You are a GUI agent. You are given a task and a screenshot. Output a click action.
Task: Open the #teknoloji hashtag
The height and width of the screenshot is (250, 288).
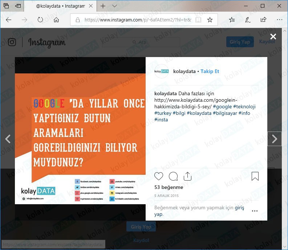(x=244, y=106)
